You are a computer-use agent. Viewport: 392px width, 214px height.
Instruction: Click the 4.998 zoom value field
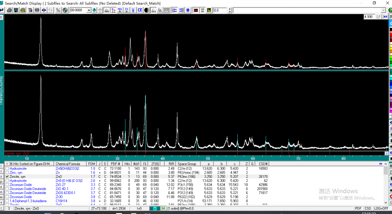368,17
